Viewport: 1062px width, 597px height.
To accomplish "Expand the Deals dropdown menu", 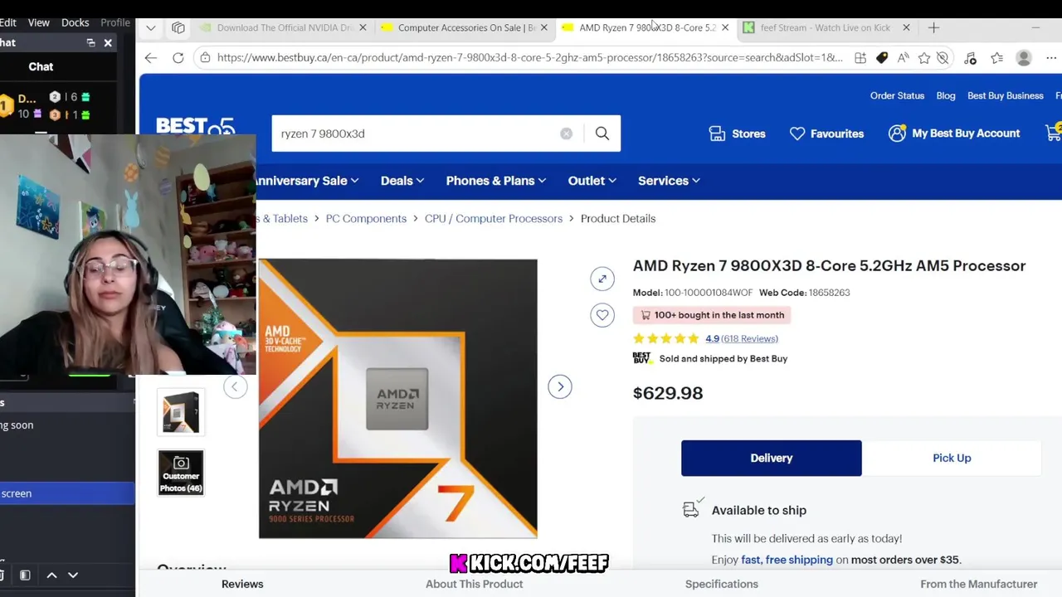I will 402,181.
